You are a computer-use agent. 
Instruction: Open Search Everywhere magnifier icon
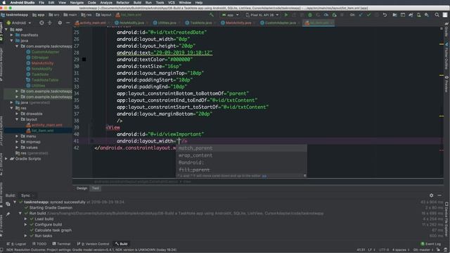437,15
